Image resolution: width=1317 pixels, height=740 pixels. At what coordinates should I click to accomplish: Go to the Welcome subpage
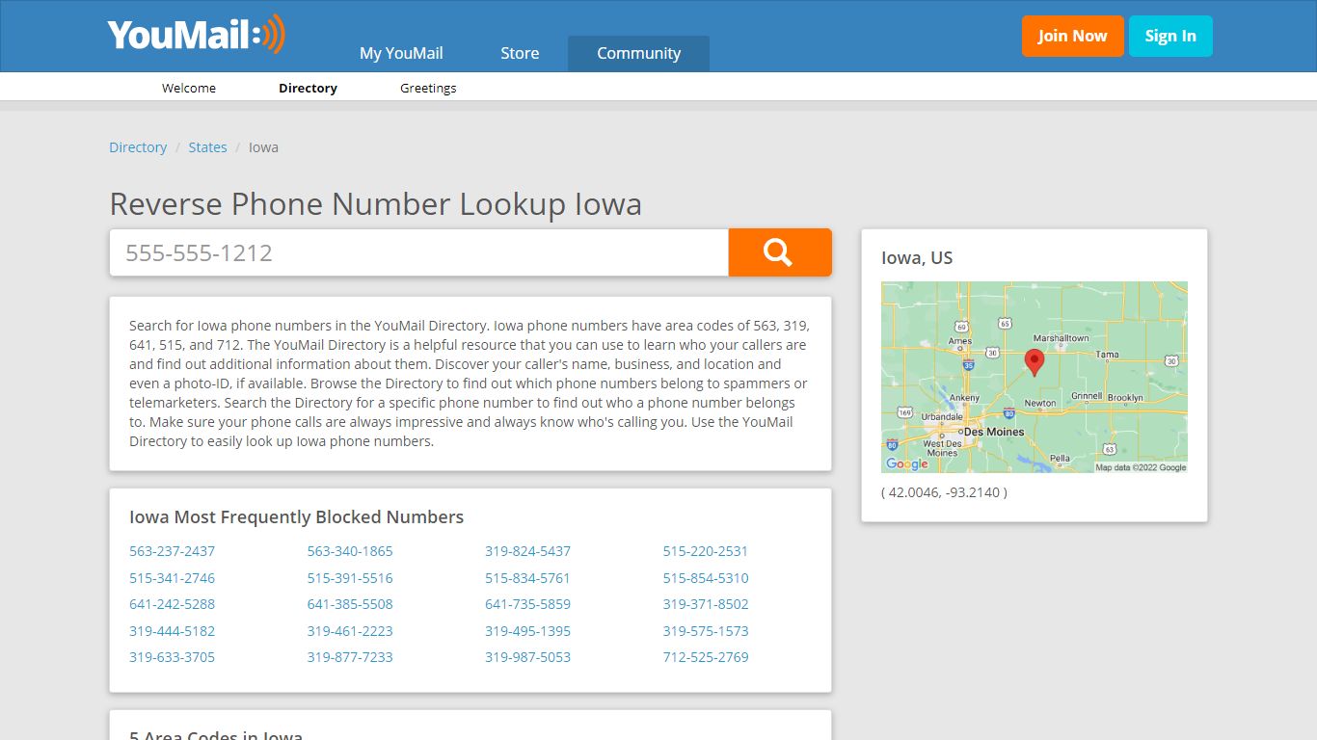click(x=189, y=88)
